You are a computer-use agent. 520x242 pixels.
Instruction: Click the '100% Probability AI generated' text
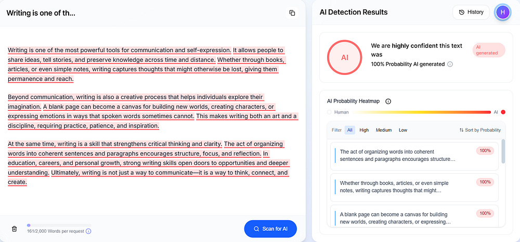408,64
